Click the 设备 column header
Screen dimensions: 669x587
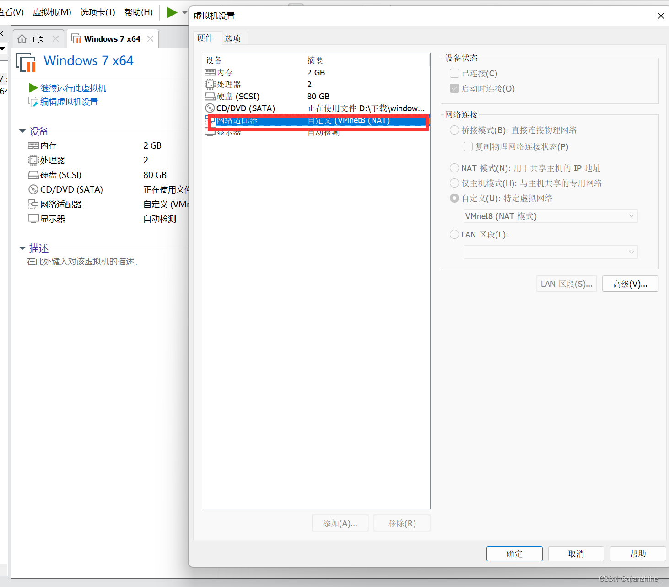tap(254, 60)
